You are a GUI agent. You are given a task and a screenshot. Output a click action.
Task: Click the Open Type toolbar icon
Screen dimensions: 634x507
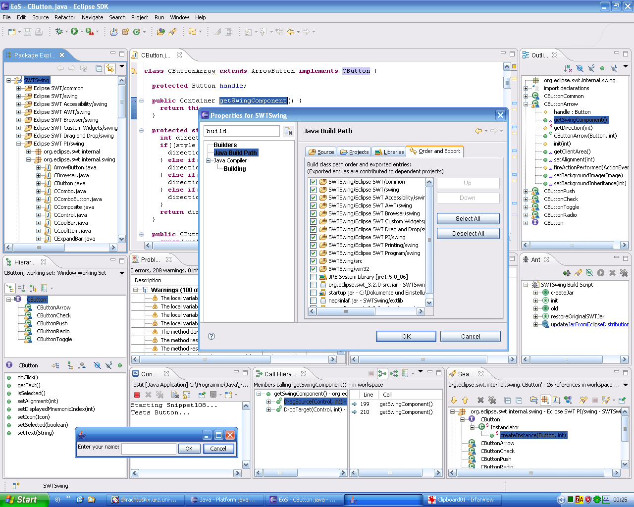pyautogui.click(x=160, y=32)
